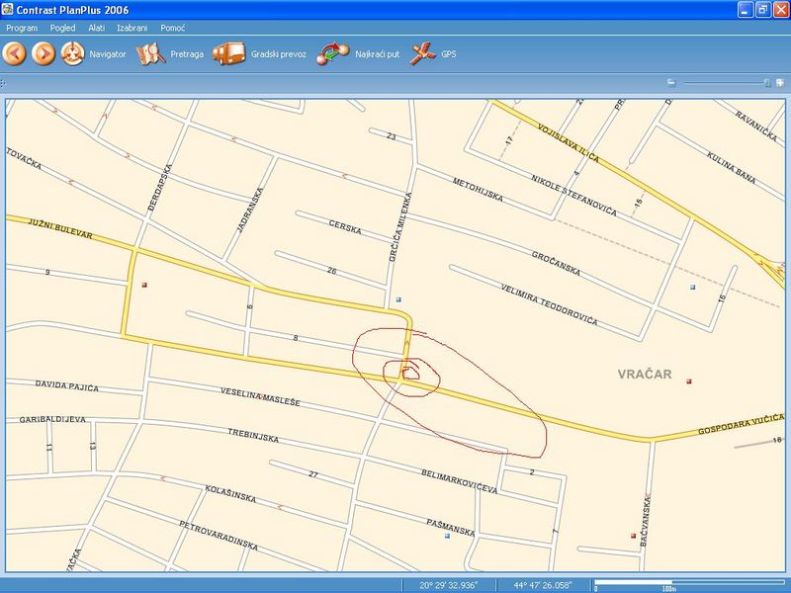Image resolution: width=791 pixels, height=593 pixels.
Task: Open the Pomoć menu
Action: click(173, 28)
